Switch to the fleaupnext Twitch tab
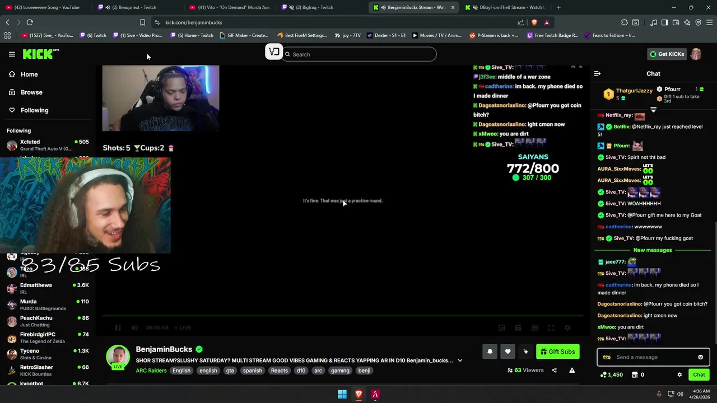The width and height of the screenshot is (717, 403). pyautogui.click(x=138, y=7)
